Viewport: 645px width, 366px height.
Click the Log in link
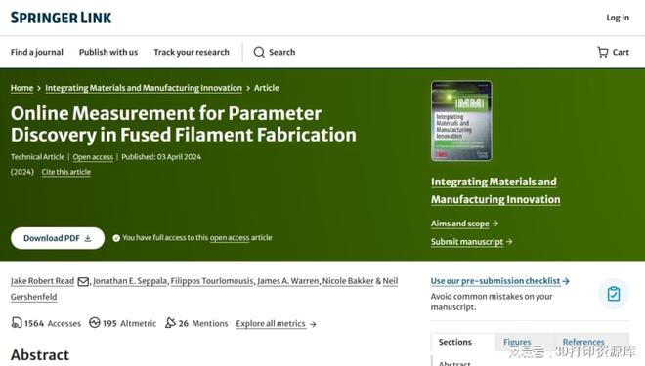coord(618,18)
